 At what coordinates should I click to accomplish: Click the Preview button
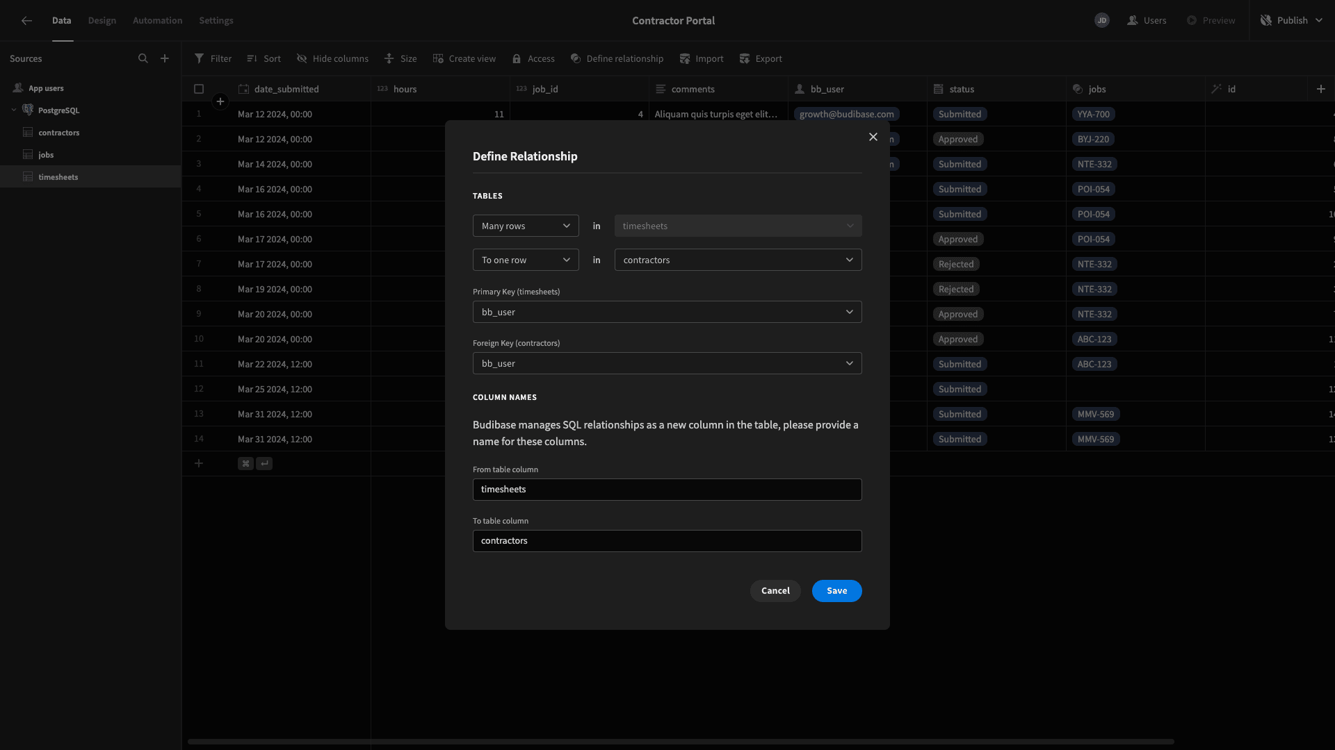(1211, 21)
